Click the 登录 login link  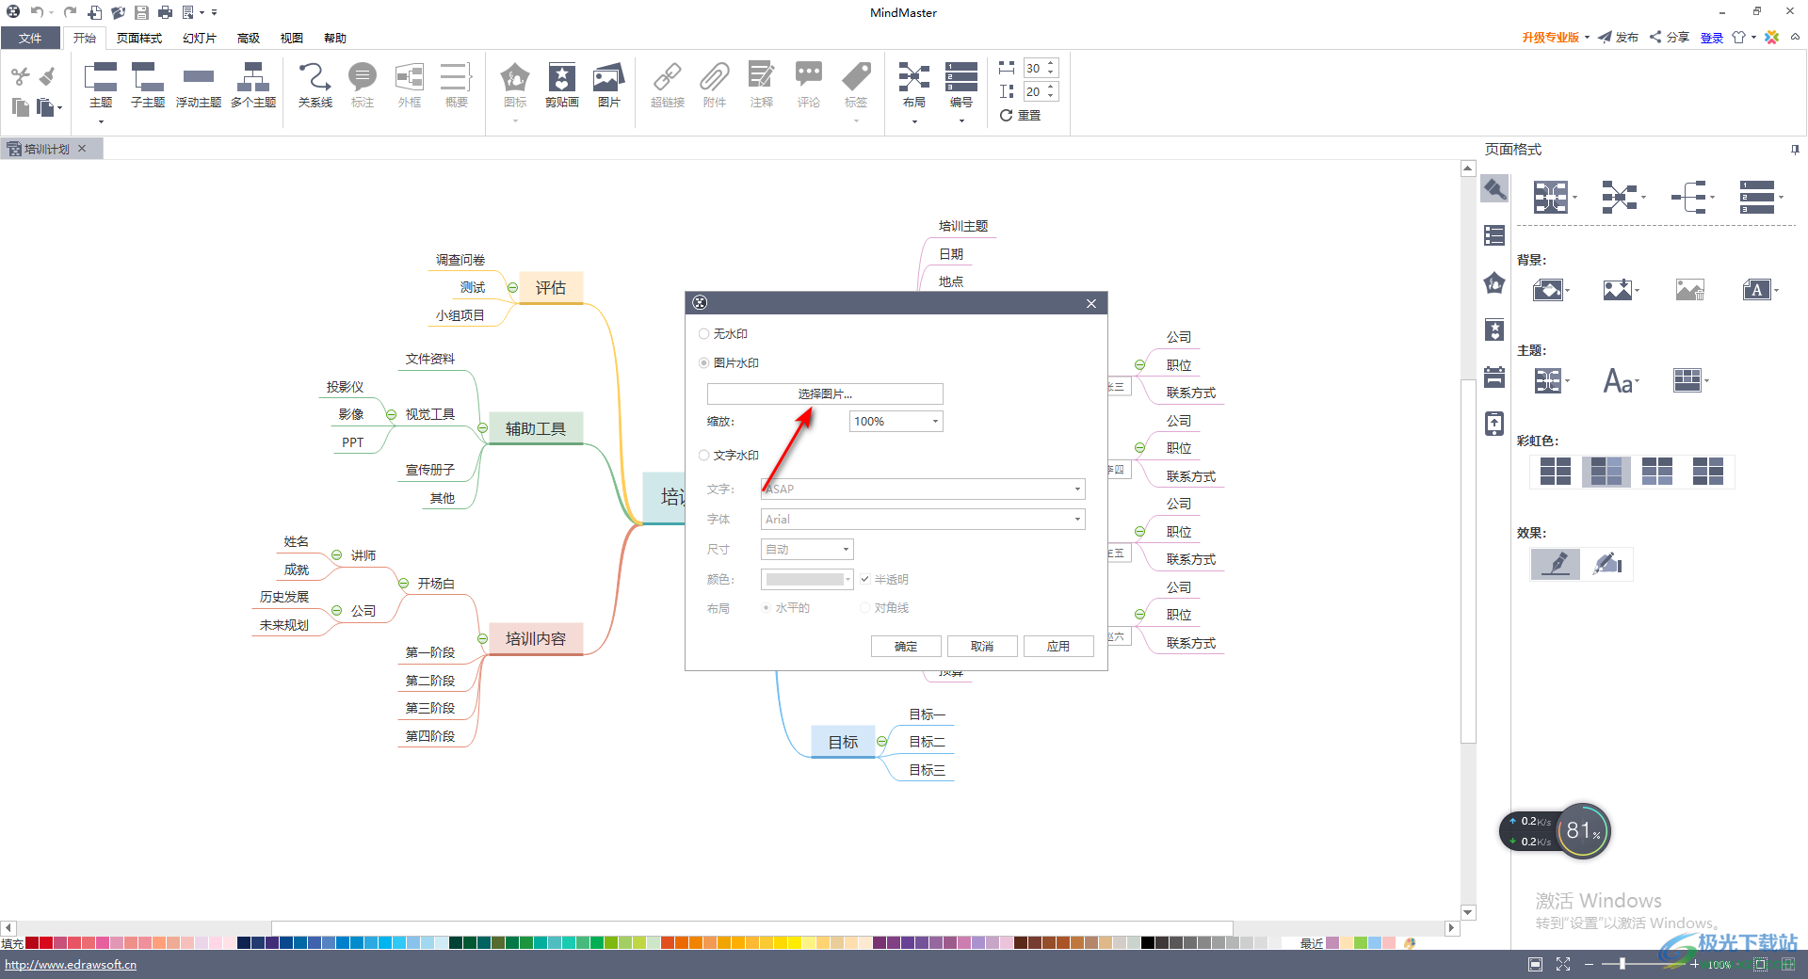(x=1712, y=38)
